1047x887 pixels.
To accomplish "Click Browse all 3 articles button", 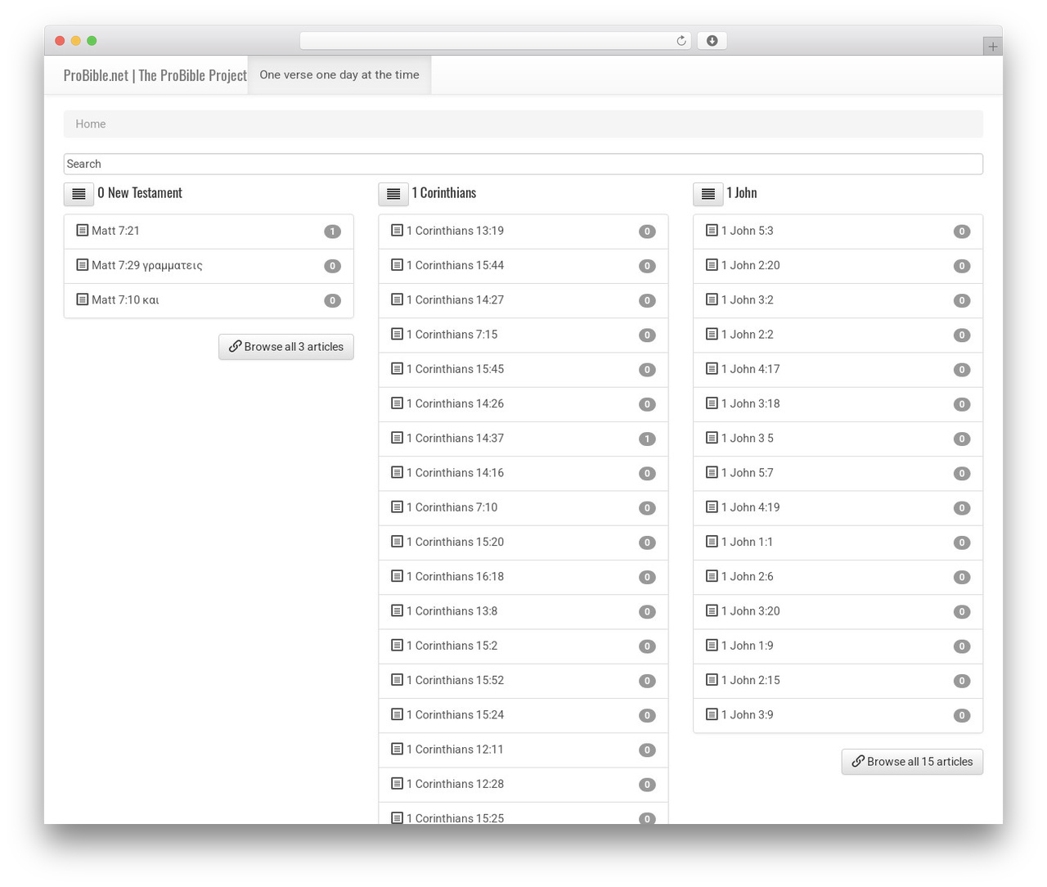I will 286,347.
